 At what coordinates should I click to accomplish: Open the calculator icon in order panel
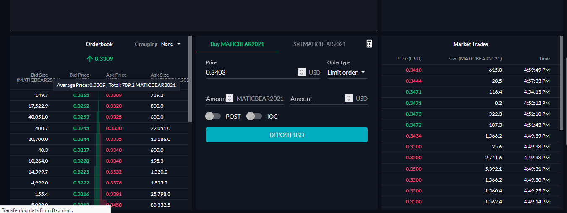coord(369,44)
